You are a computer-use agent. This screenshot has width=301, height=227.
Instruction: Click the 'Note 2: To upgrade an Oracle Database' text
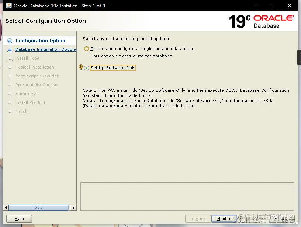coord(178,103)
